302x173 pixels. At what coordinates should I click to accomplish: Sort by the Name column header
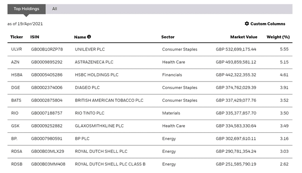[x=80, y=37]
